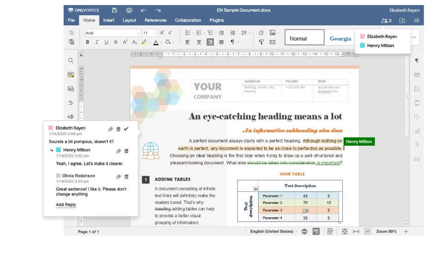The image size is (448, 256).
Task: Toggle bold formatting
Action: pos(87,42)
